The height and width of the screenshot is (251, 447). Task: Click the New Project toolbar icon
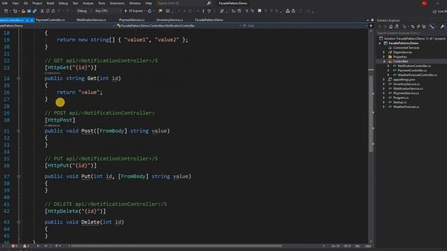tap(6, 11)
